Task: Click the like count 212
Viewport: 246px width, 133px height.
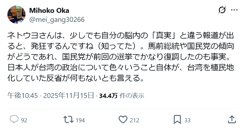Action: (134, 120)
